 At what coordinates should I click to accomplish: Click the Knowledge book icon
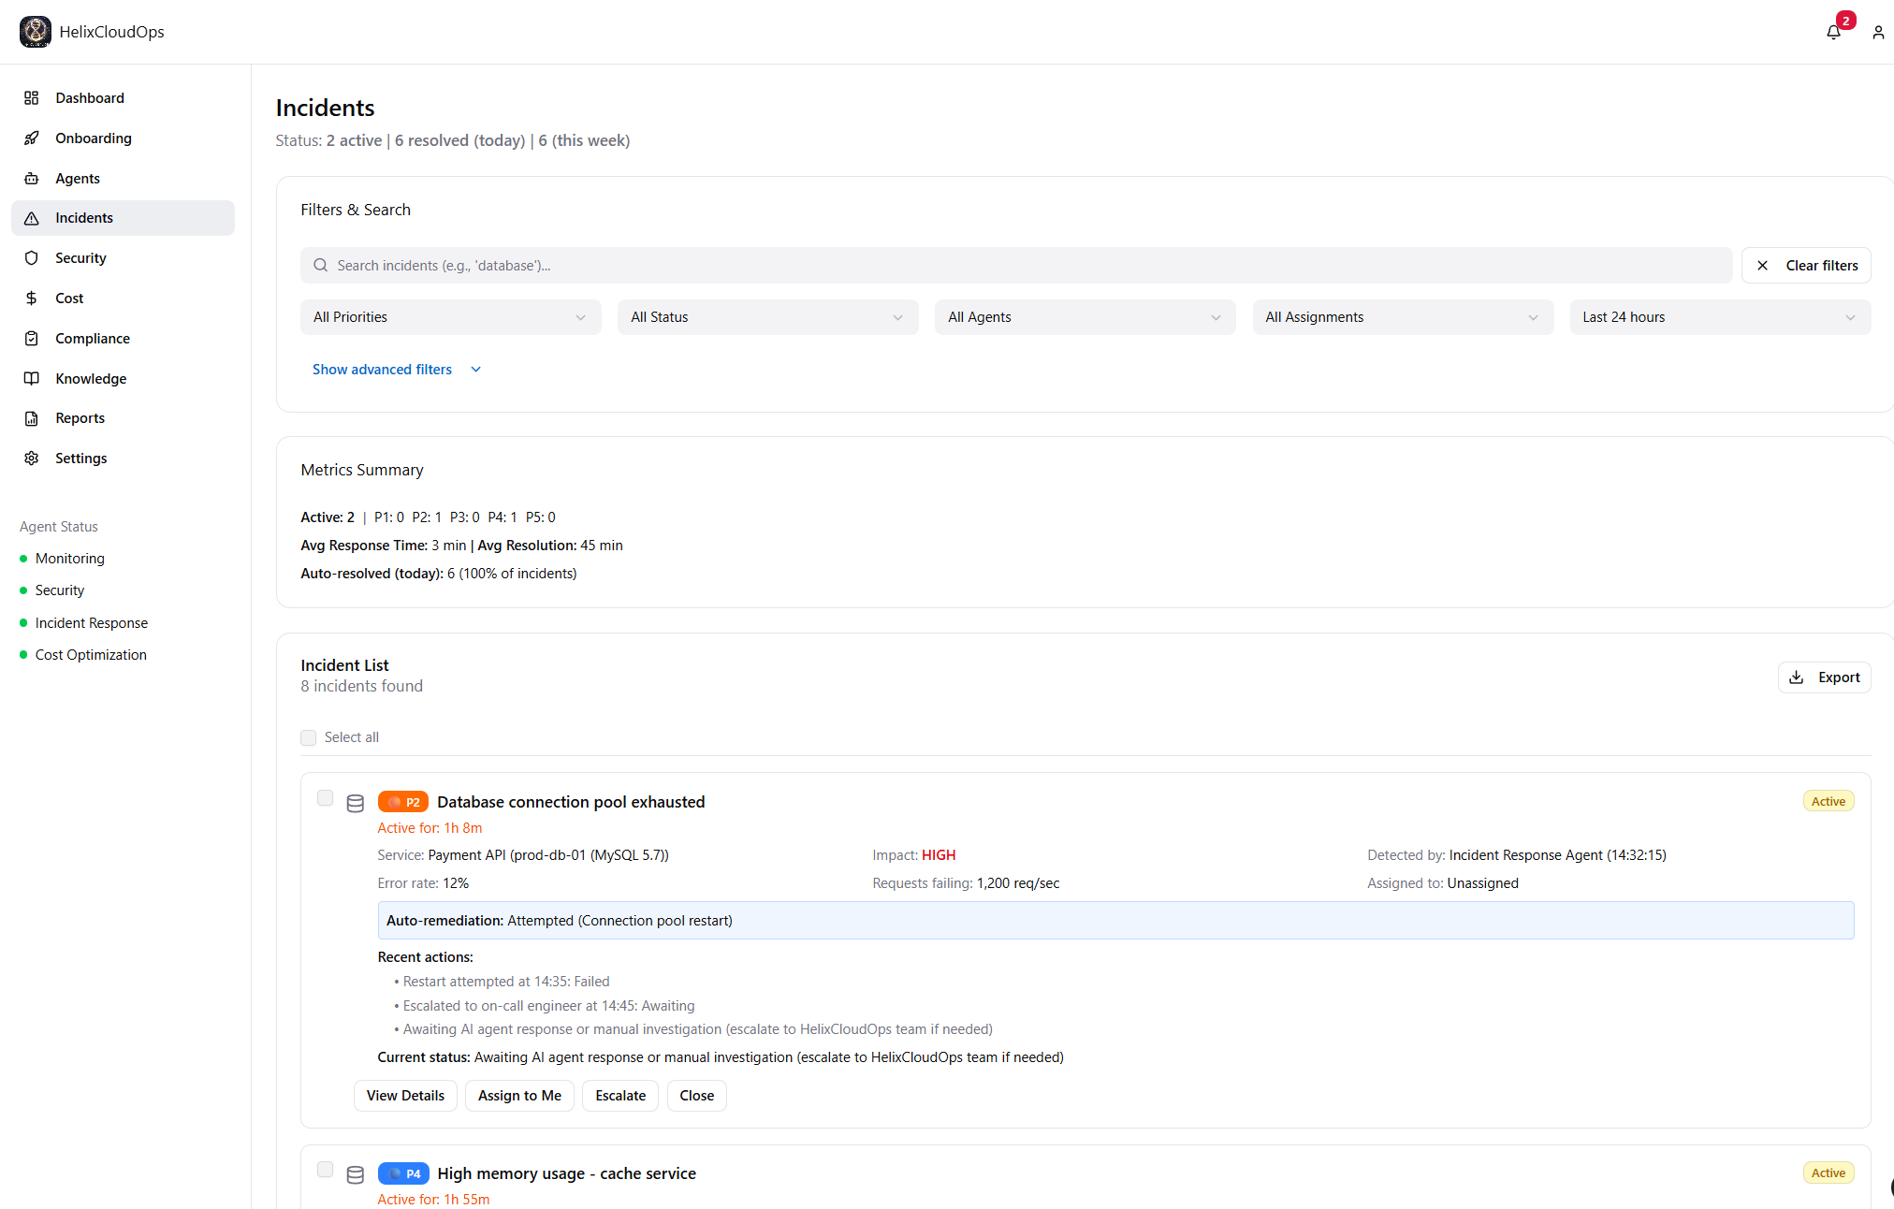tap(32, 379)
